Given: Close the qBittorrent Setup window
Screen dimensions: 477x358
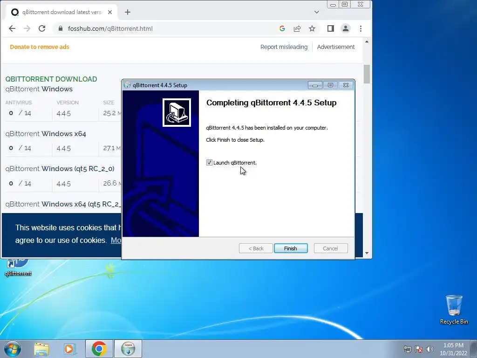Looking at the screenshot, I should tap(346, 85).
